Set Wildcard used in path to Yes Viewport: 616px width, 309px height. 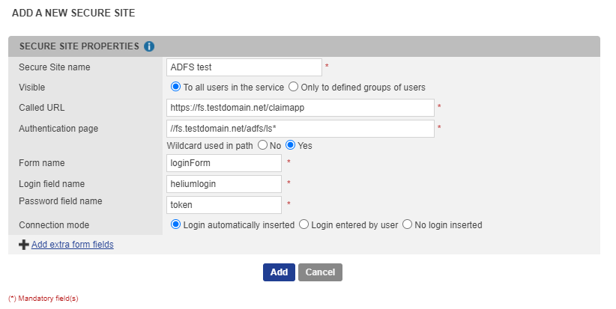point(291,145)
